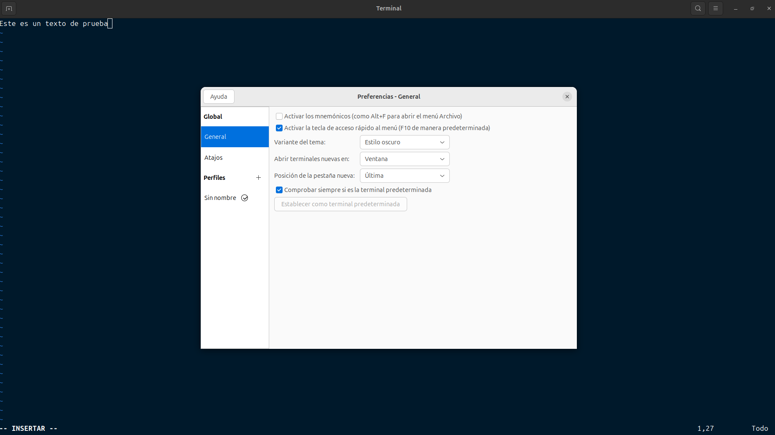Viewport: 775px width, 435px height.
Task: Uncheck Comprobar siempre si es la terminal predeterminada
Action: pos(279,190)
